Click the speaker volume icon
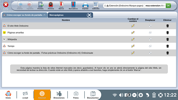The image size is (178, 100). (x=121, y=95)
